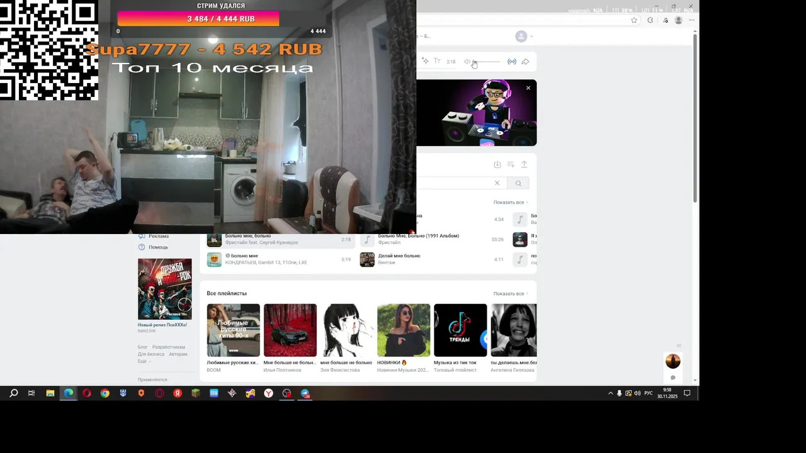
Task: Close the DJ promo banner
Action: 528,87
